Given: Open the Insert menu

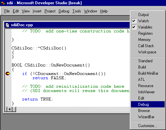Looking at the screenshot, I should point(37,11).
